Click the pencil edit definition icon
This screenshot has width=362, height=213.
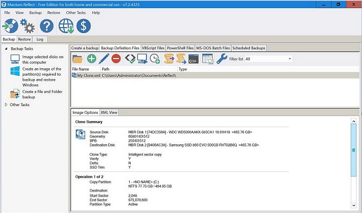point(104,59)
